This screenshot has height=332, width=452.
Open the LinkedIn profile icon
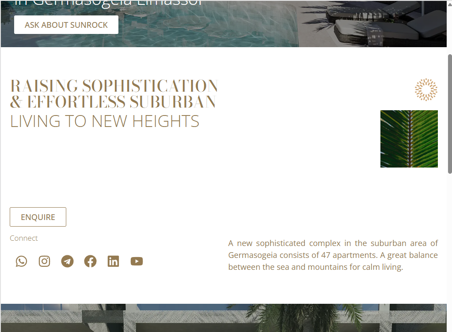pos(113,261)
